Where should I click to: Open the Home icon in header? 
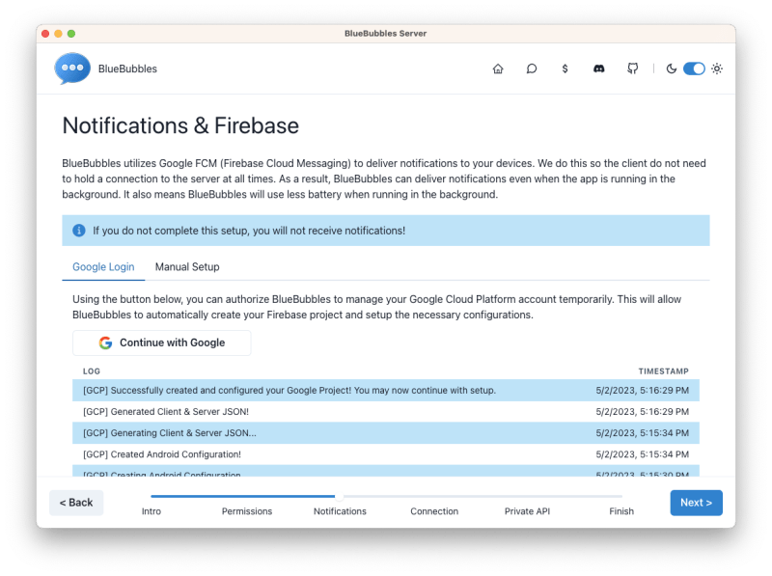(x=498, y=69)
